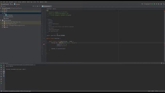The image size is (165, 93).
Task: Collapse the Java8Tutorial project root
Action: click(1, 8)
